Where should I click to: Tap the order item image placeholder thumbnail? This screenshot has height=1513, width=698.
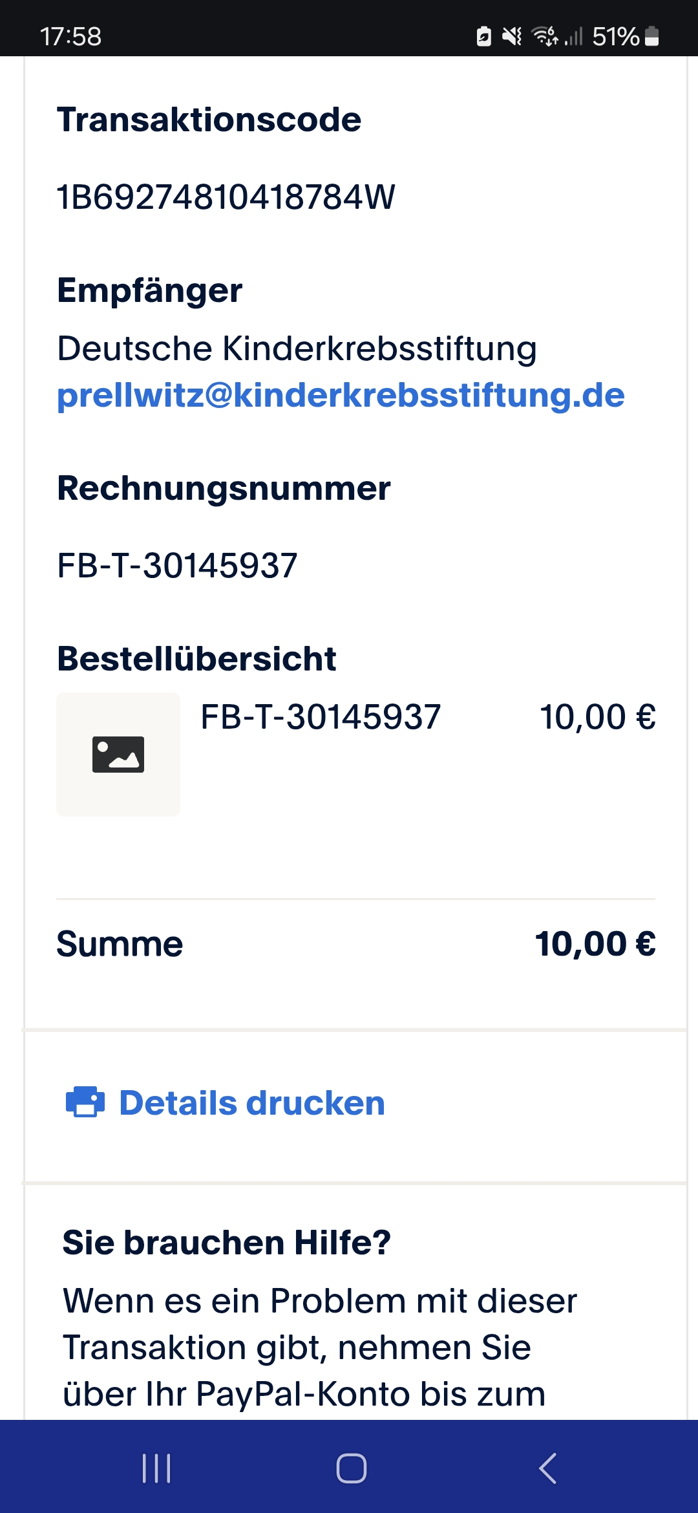click(x=118, y=754)
